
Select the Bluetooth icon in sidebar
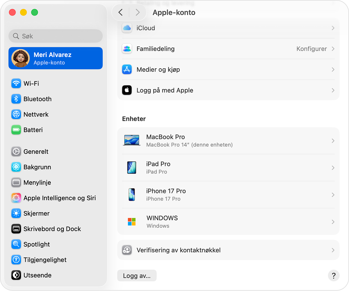pyautogui.click(x=16, y=99)
